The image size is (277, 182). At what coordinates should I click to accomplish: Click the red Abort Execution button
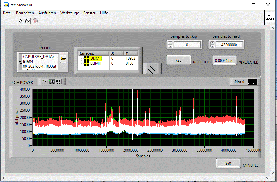tap(35, 21)
